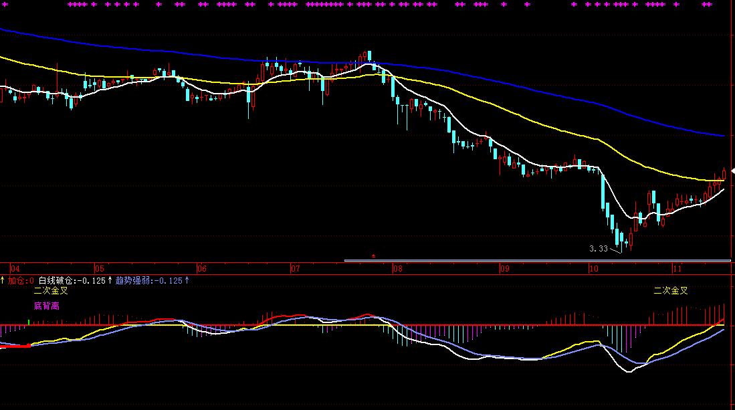Select the 底背离 signal marker

(x=46, y=306)
